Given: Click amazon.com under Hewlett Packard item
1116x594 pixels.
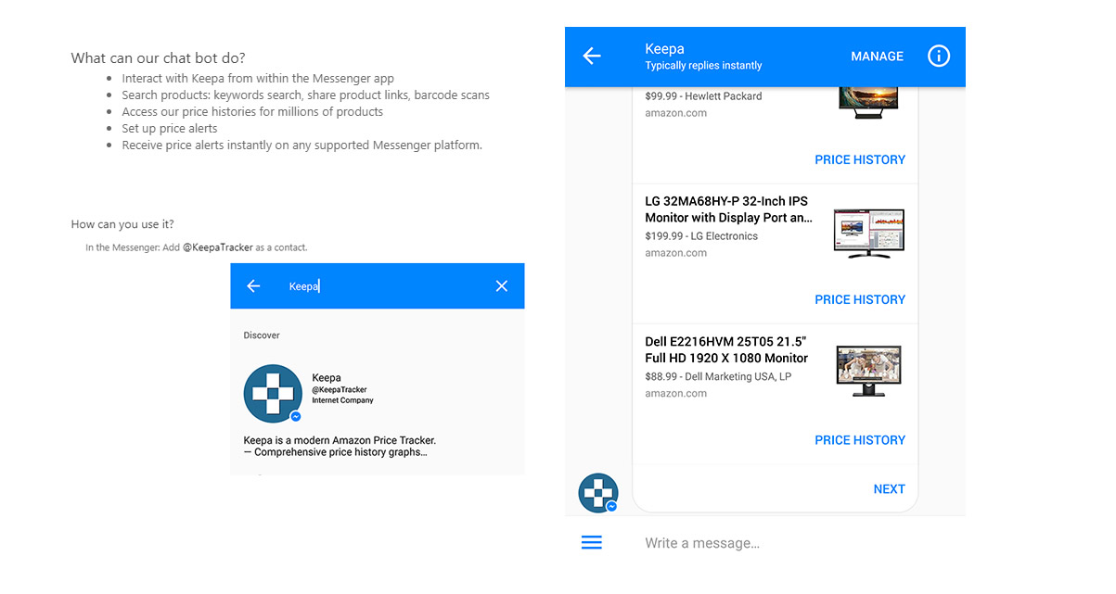Looking at the screenshot, I should coord(675,113).
